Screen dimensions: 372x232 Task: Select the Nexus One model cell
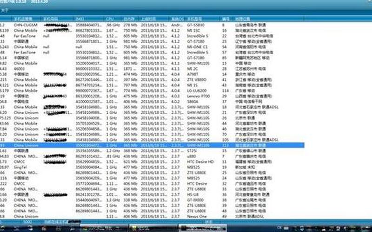click(x=197, y=216)
